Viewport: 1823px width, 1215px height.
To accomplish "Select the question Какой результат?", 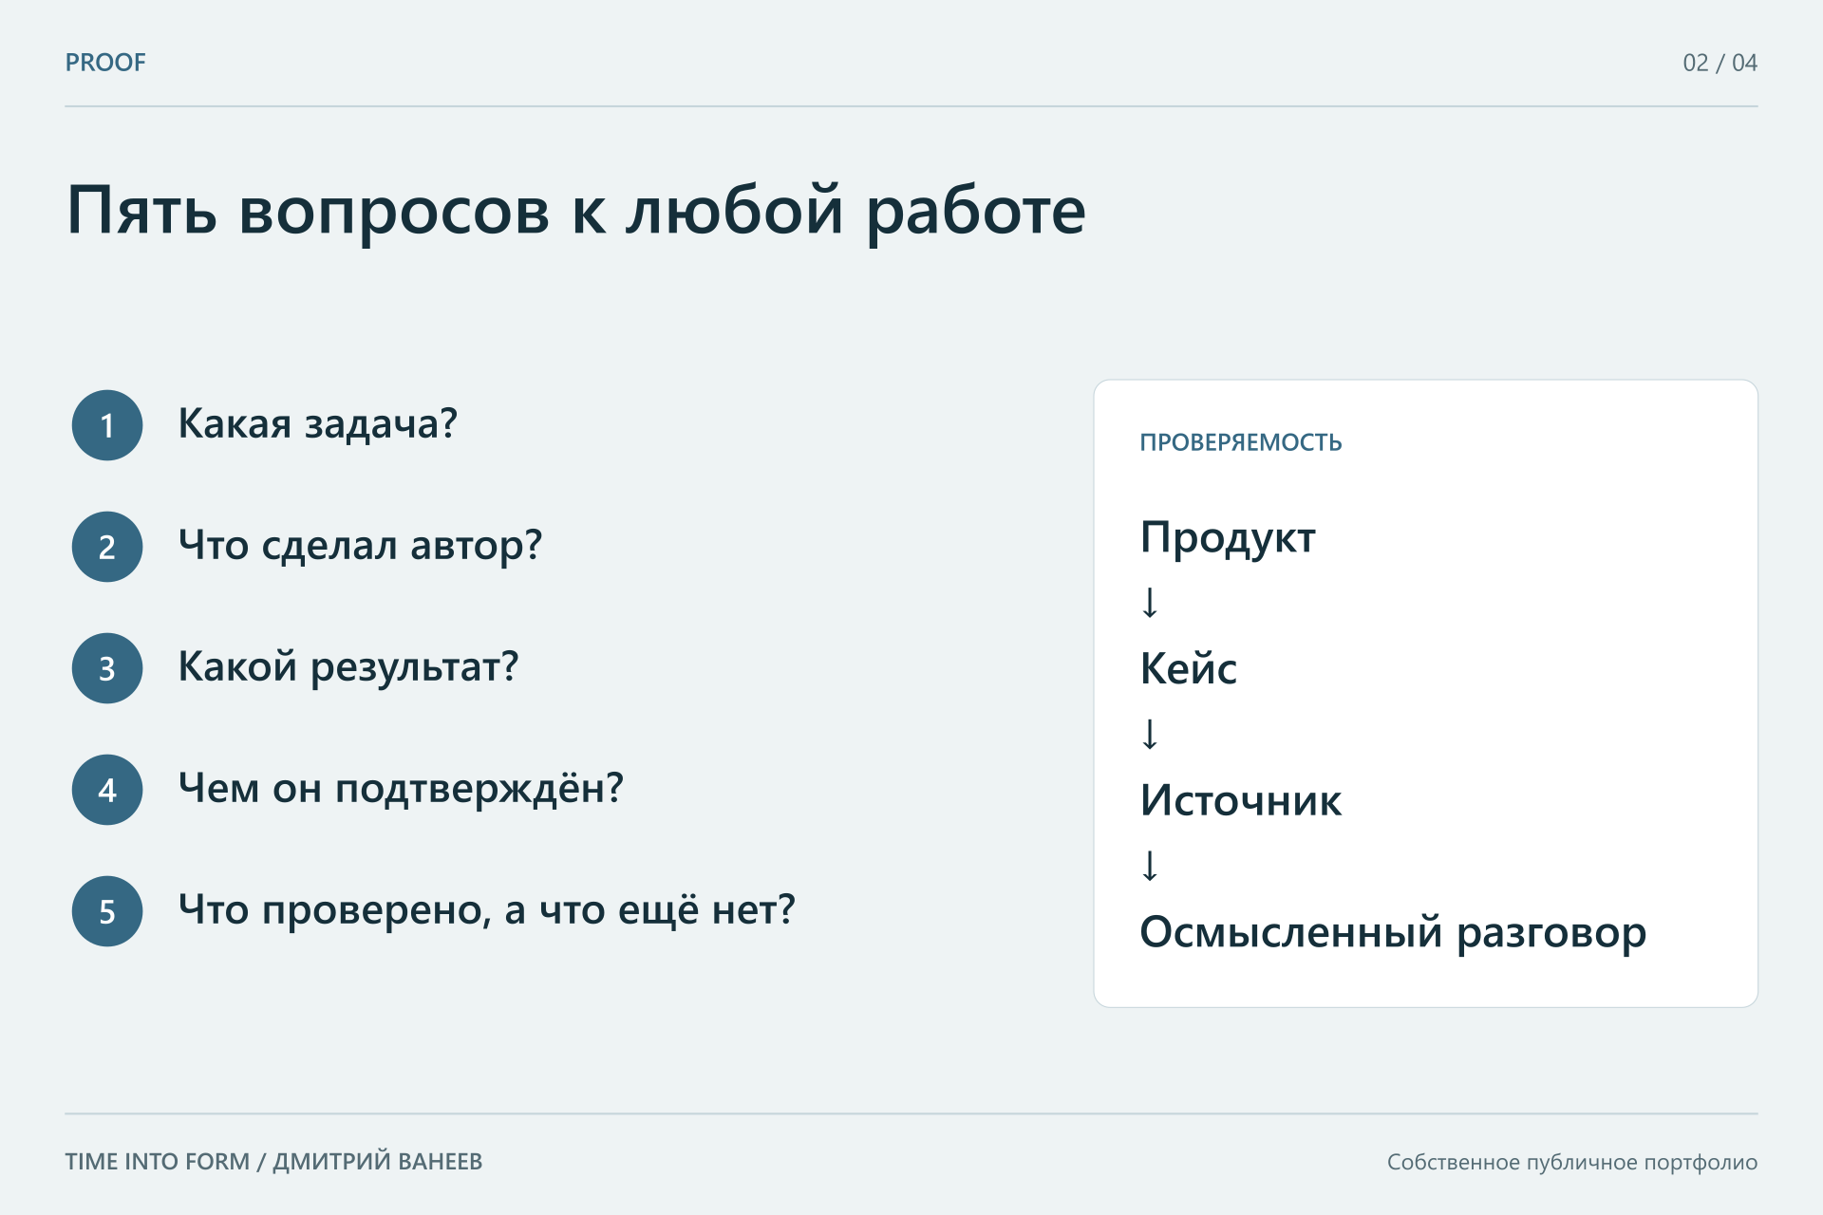I will tap(348, 667).
